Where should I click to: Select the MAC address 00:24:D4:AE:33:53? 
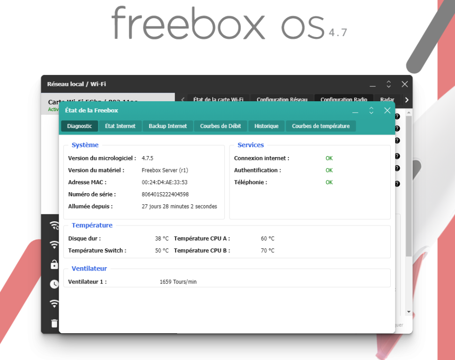pos(164,182)
